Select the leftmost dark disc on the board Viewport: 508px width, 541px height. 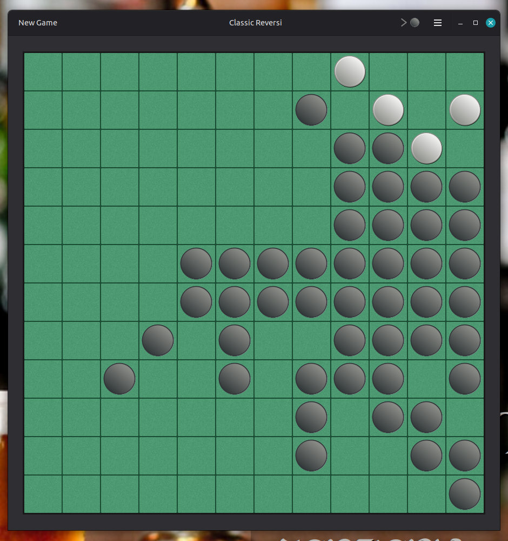(119, 379)
